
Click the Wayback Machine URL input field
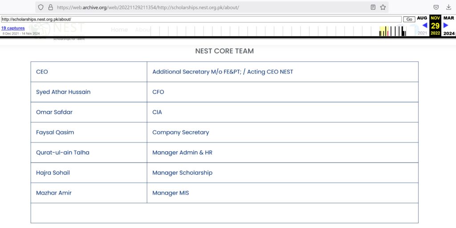point(201,19)
